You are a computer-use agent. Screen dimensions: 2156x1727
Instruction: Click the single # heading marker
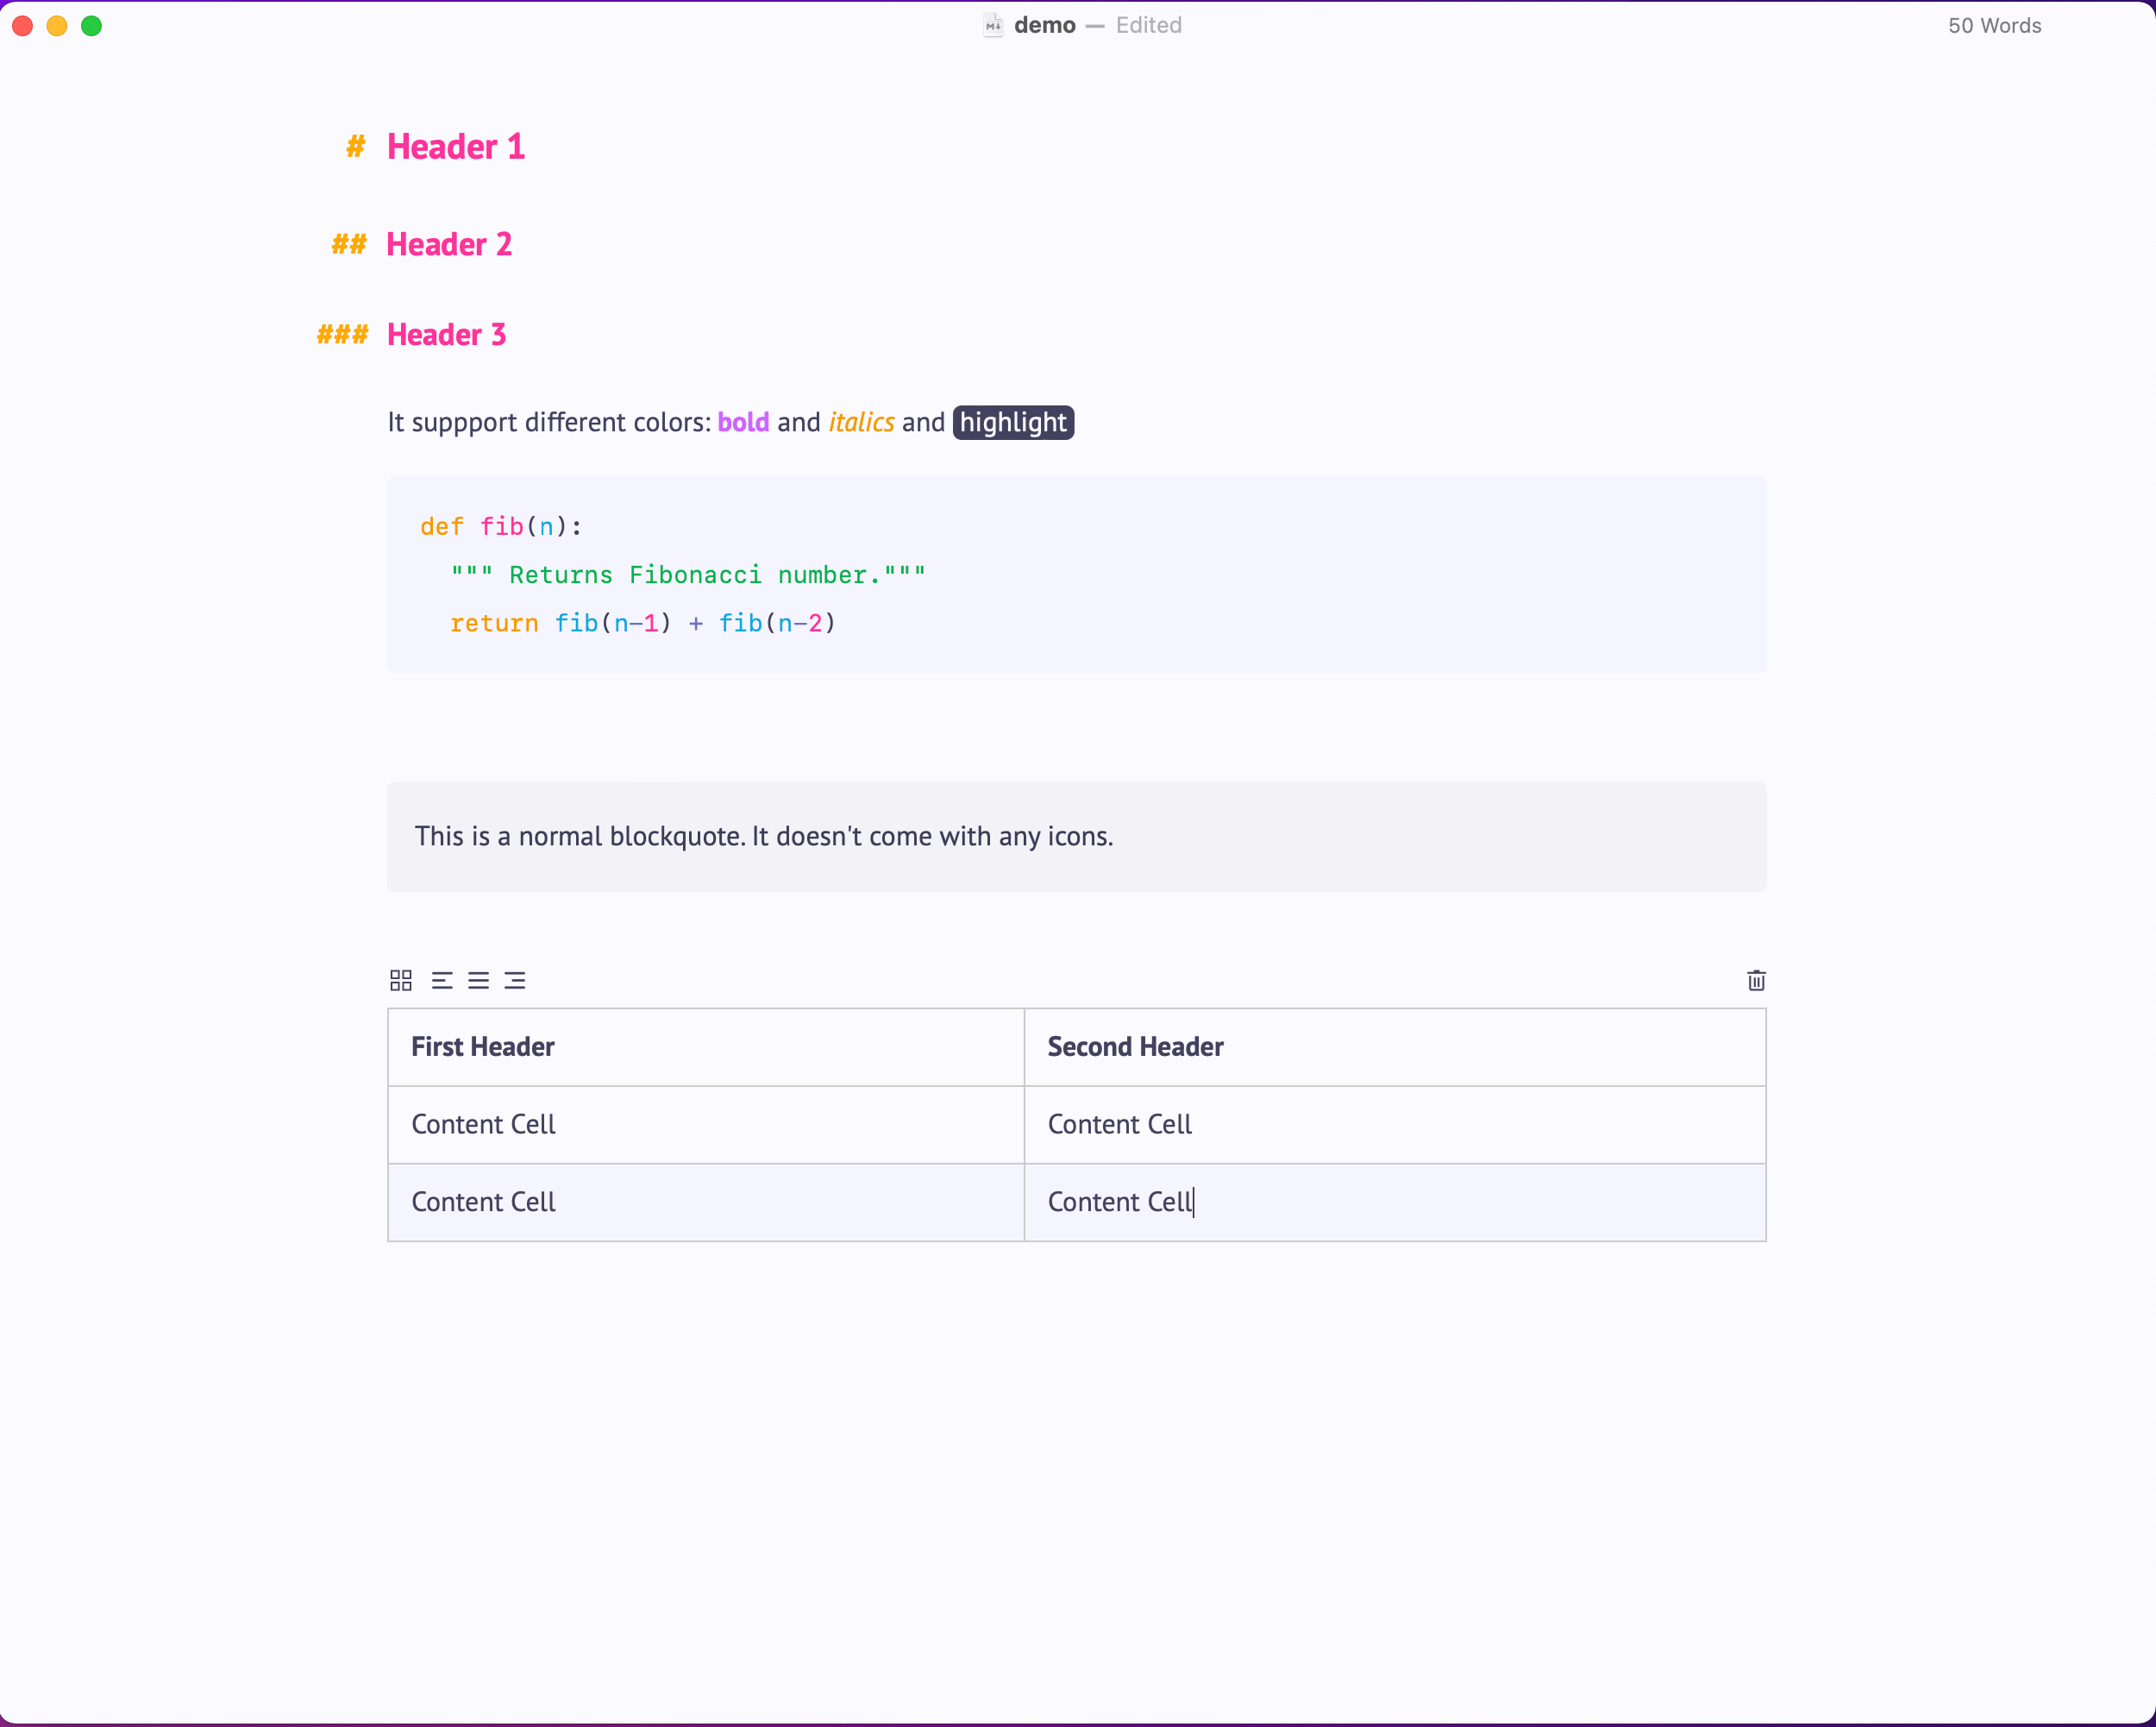point(355,147)
